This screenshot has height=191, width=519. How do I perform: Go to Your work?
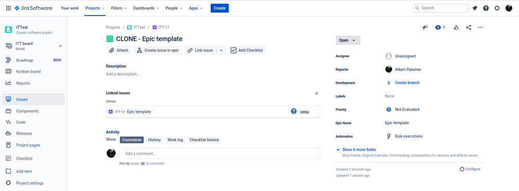pos(70,8)
